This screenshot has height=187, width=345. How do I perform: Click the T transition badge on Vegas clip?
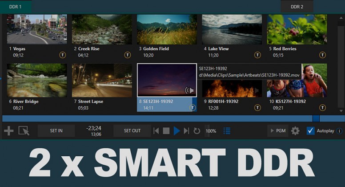point(63,55)
